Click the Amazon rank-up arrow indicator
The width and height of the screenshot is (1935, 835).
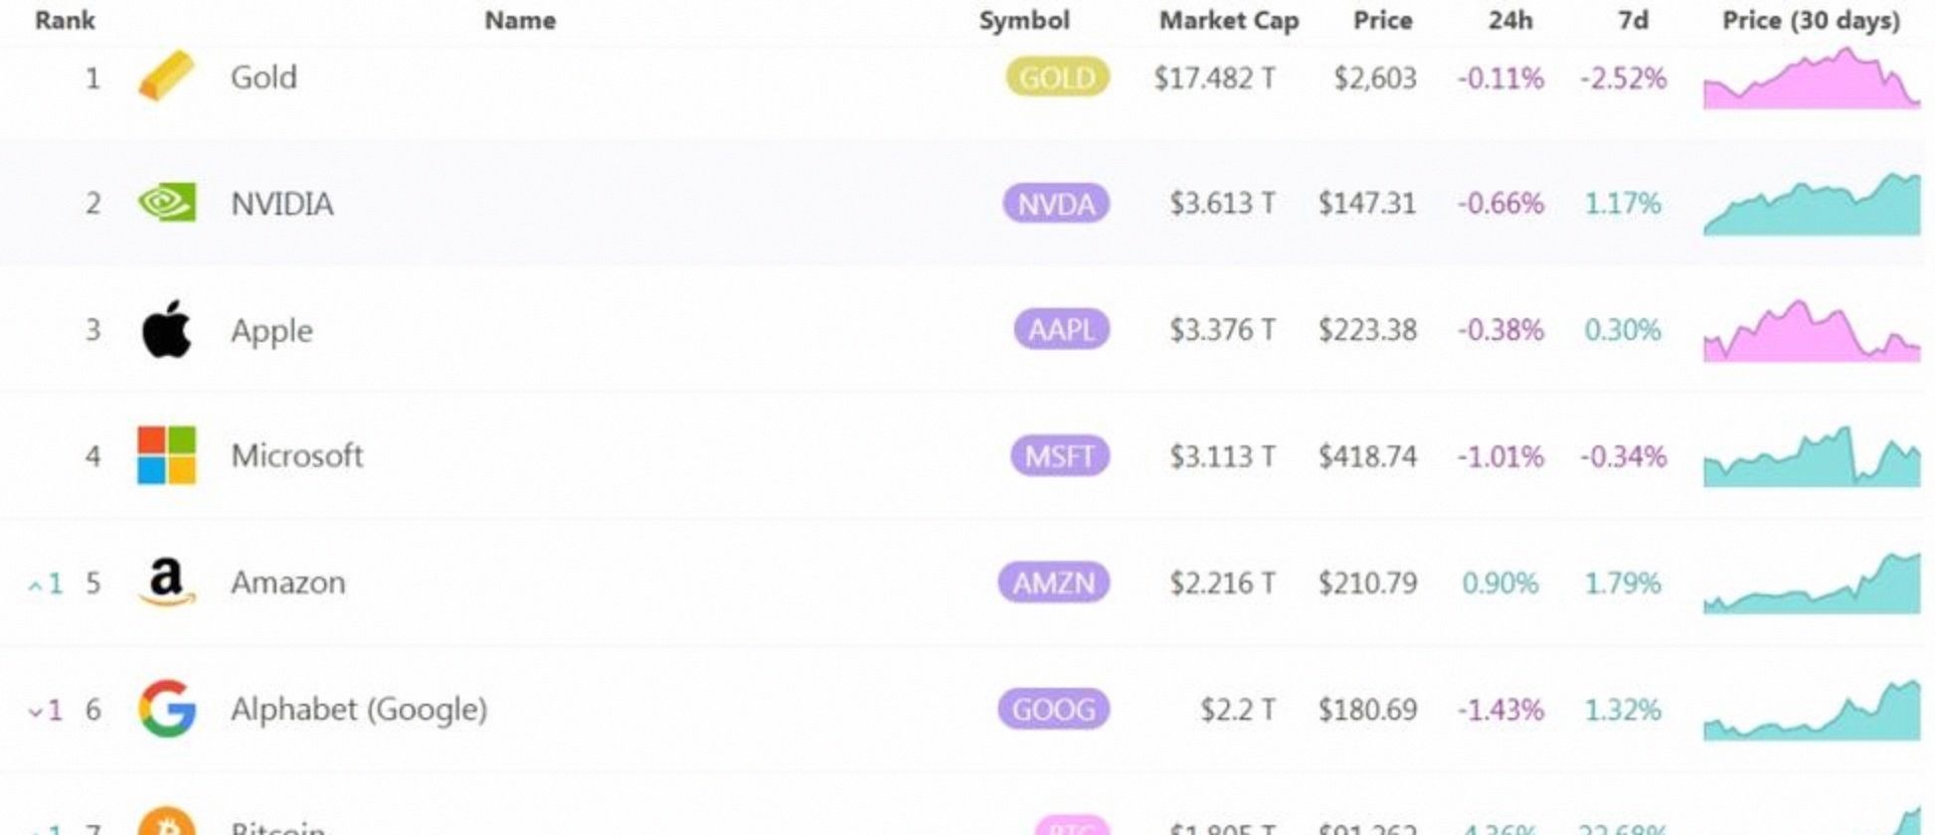tap(45, 584)
